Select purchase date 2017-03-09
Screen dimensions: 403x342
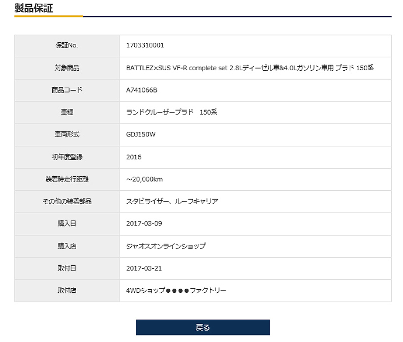pos(144,223)
